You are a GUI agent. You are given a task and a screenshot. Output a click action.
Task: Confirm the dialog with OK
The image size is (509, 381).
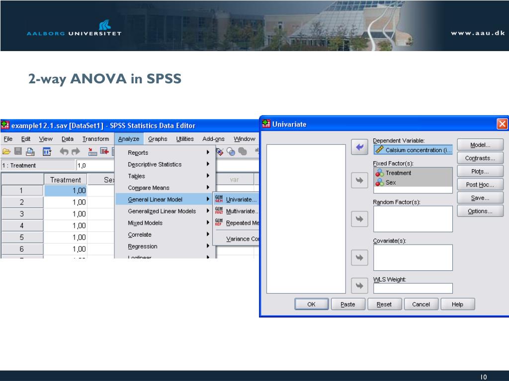[311, 304]
